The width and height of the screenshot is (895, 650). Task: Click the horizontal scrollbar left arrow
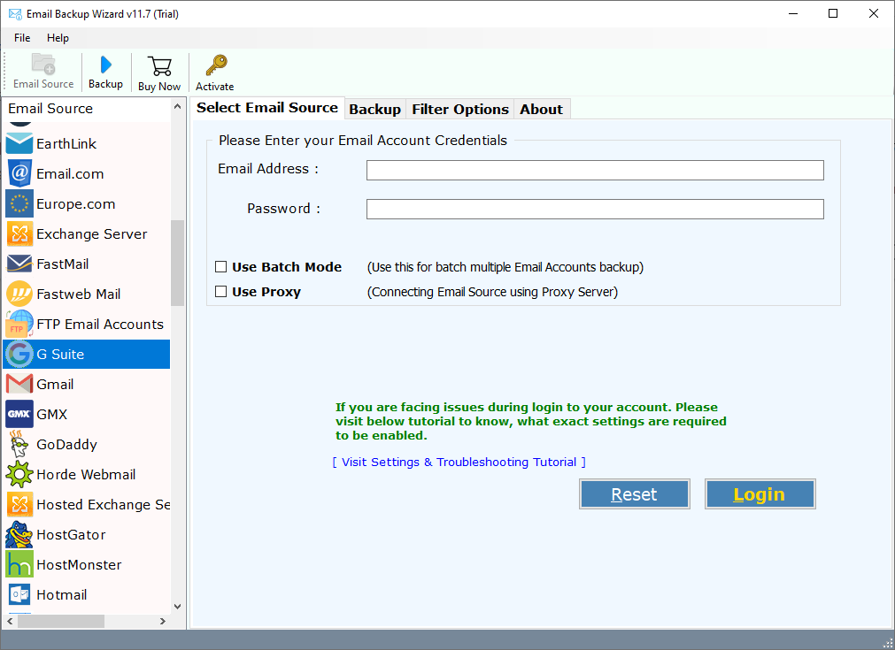click(10, 621)
